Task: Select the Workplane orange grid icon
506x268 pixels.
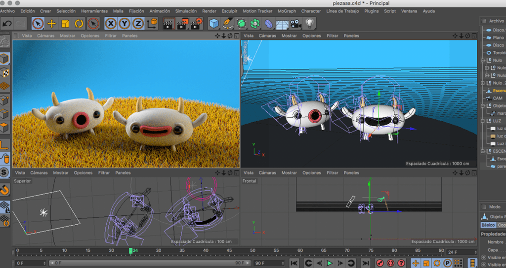Action: (x=4, y=86)
